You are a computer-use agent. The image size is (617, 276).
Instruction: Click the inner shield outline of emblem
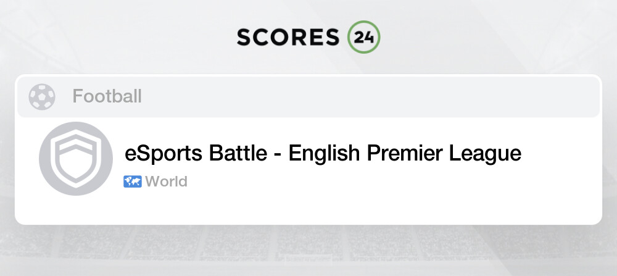point(76,159)
